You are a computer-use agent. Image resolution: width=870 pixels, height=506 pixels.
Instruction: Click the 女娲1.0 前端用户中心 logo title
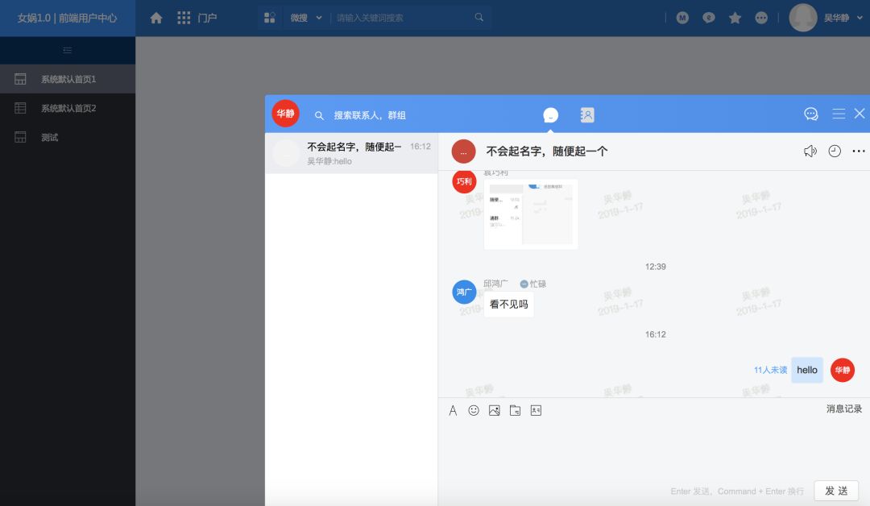pyautogui.click(x=67, y=19)
